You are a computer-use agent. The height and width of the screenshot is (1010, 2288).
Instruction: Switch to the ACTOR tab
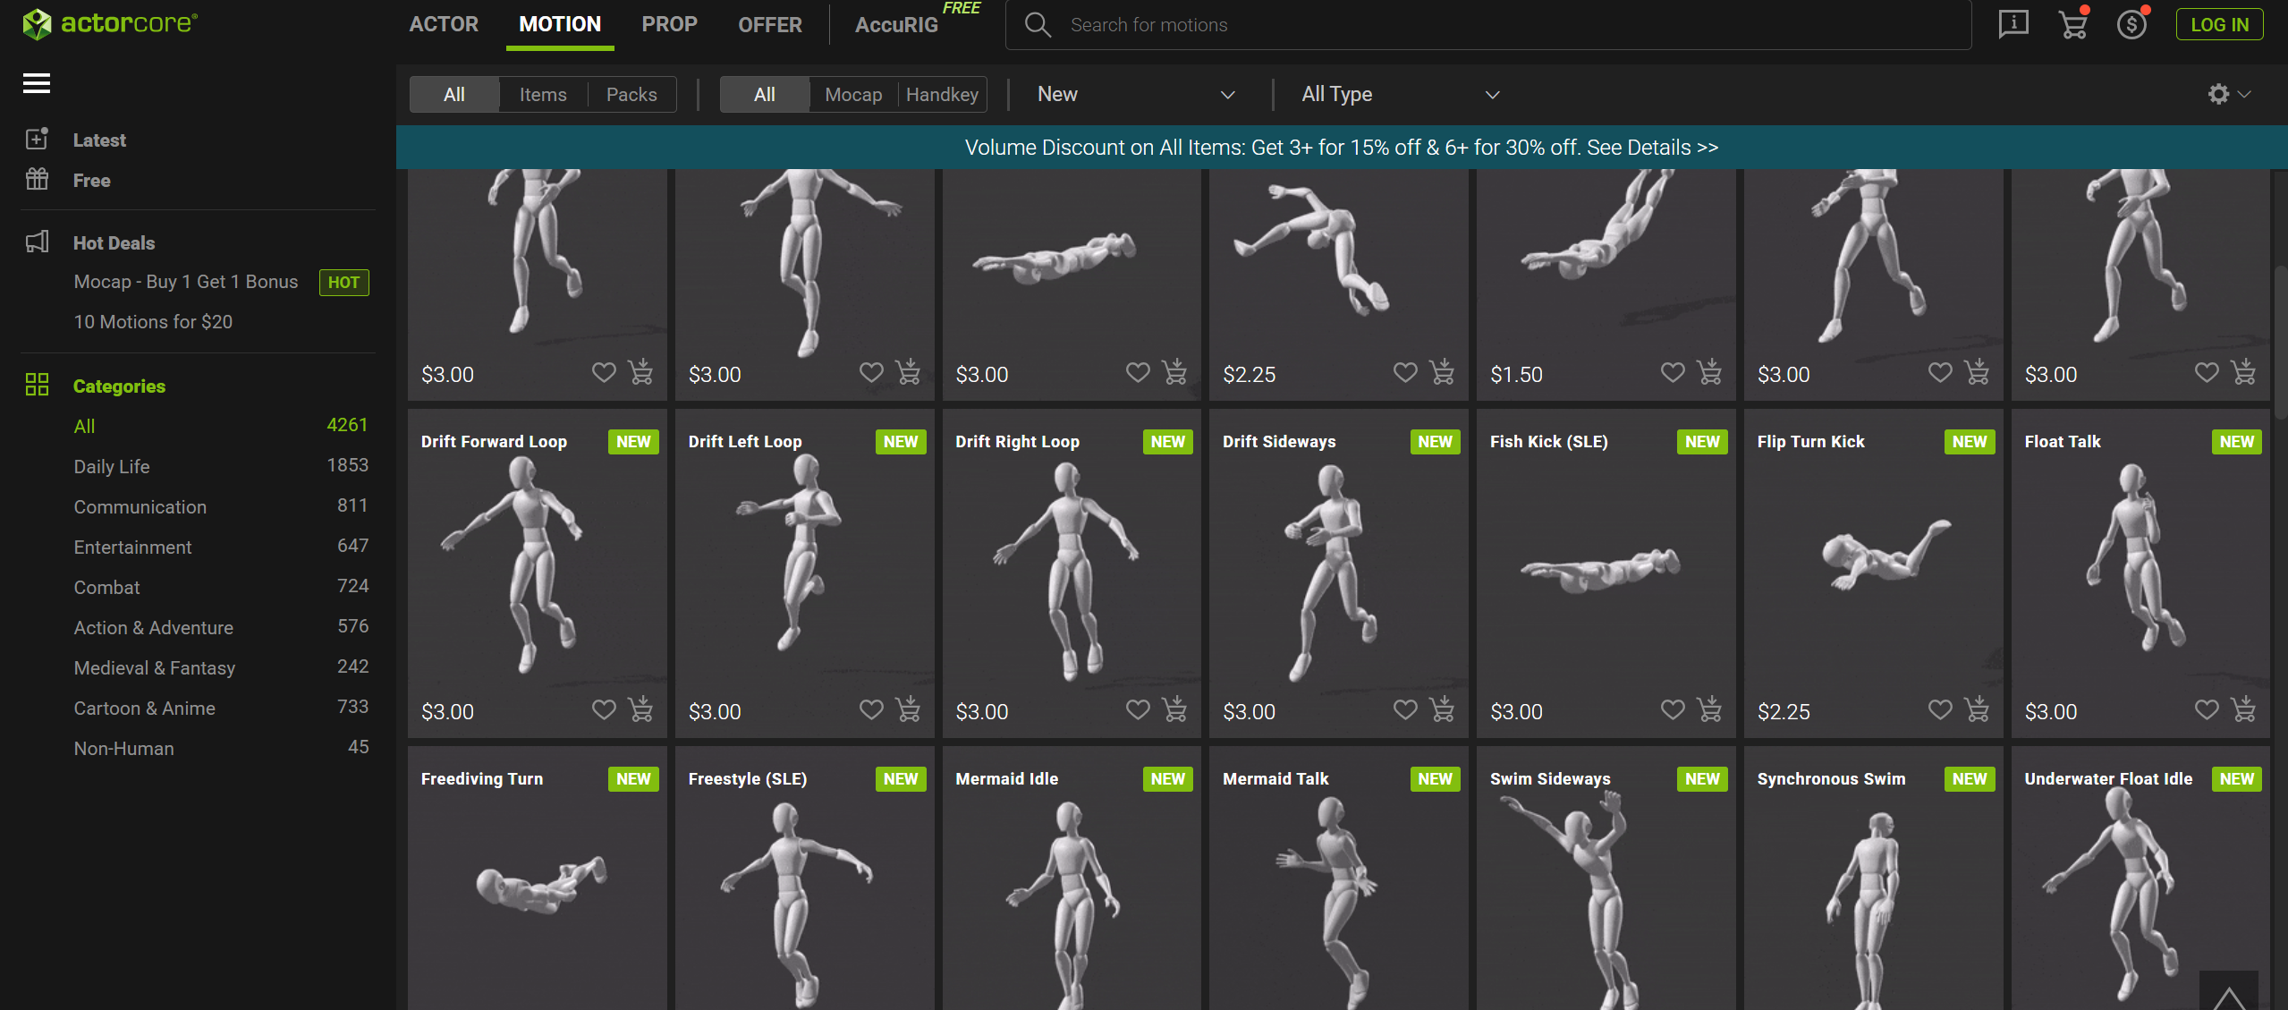[444, 24]
